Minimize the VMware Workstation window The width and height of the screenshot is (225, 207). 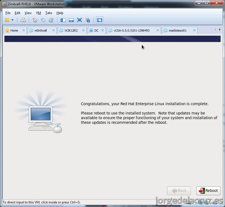[199, 3]
